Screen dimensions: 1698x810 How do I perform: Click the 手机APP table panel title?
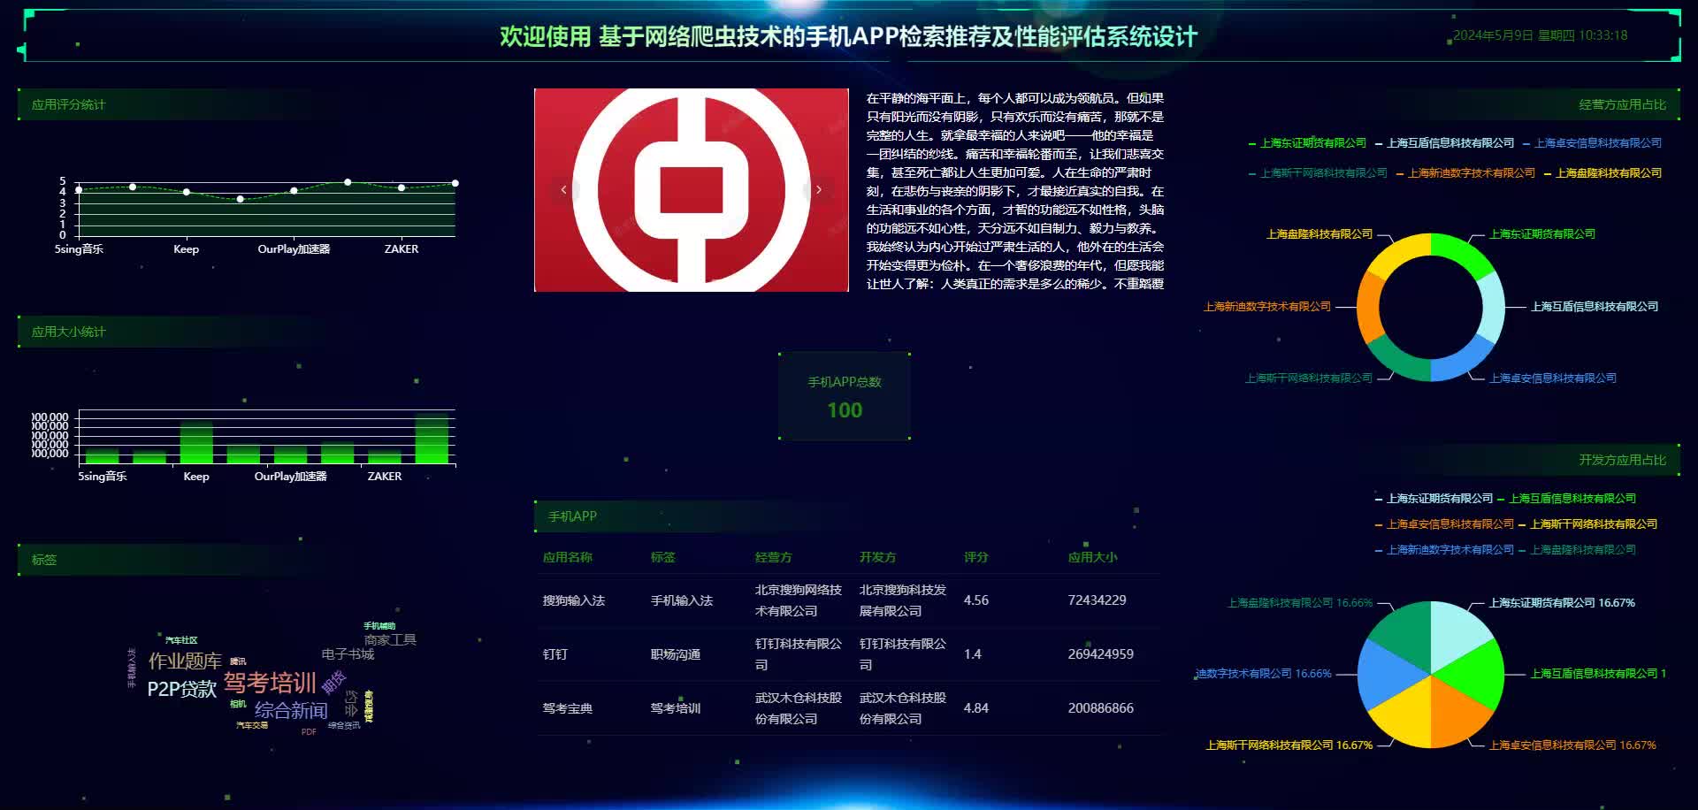572,516
